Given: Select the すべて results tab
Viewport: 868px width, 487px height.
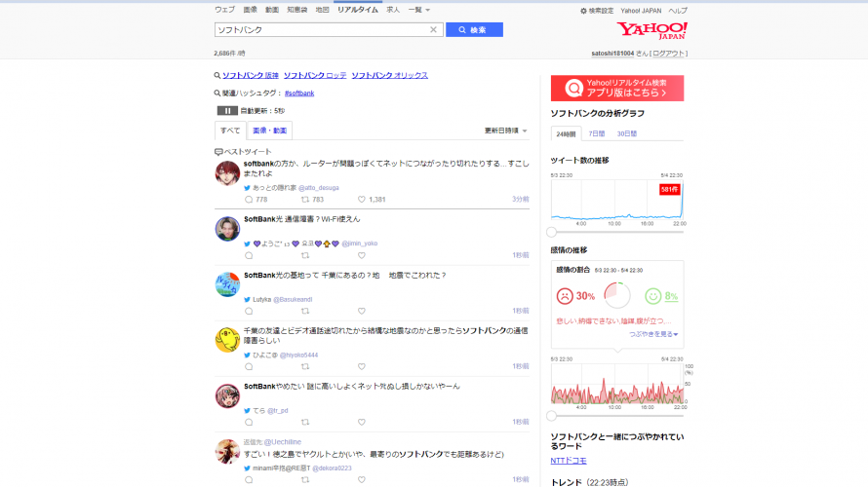Looking at the screenshot, I should 230,131.
